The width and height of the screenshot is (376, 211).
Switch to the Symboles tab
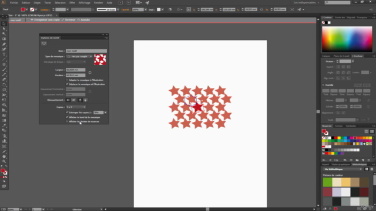click(351, 126)
